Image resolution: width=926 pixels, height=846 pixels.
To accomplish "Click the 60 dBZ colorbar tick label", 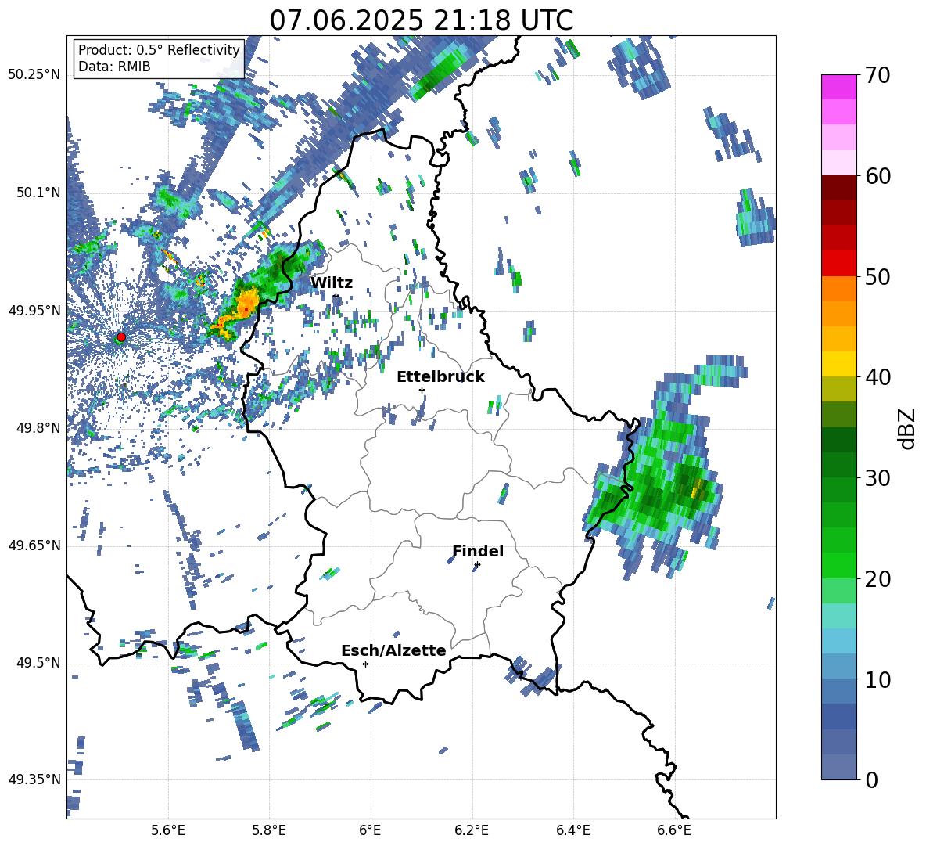I will (x=878, y=176).
